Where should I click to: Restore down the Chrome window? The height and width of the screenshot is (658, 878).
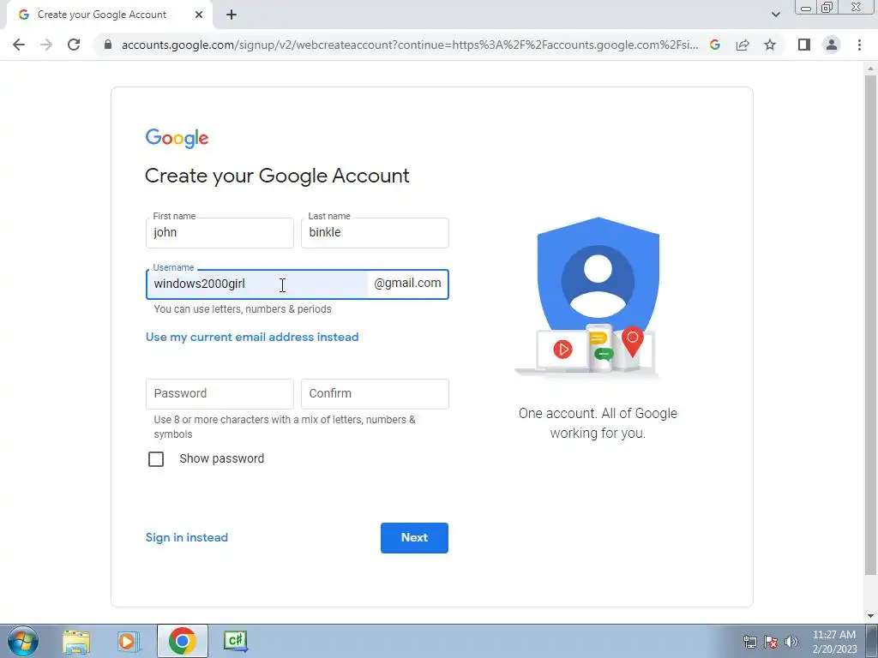click(827, 8)
